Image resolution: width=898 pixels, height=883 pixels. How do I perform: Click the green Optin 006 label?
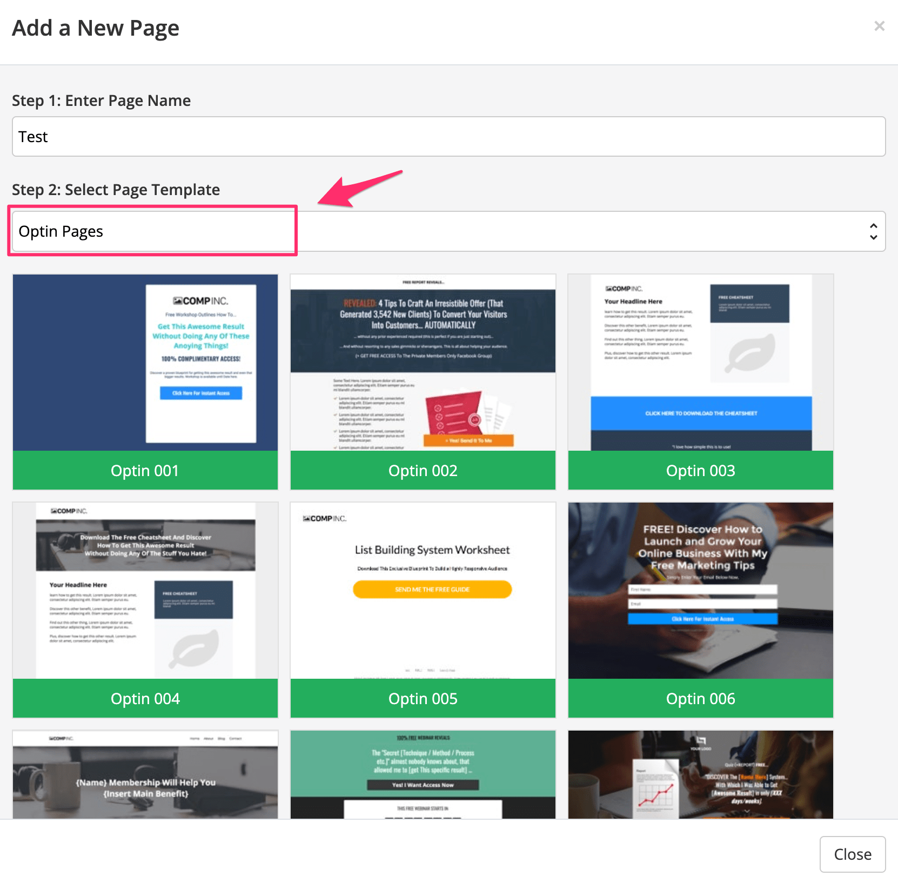pos(701,699)
